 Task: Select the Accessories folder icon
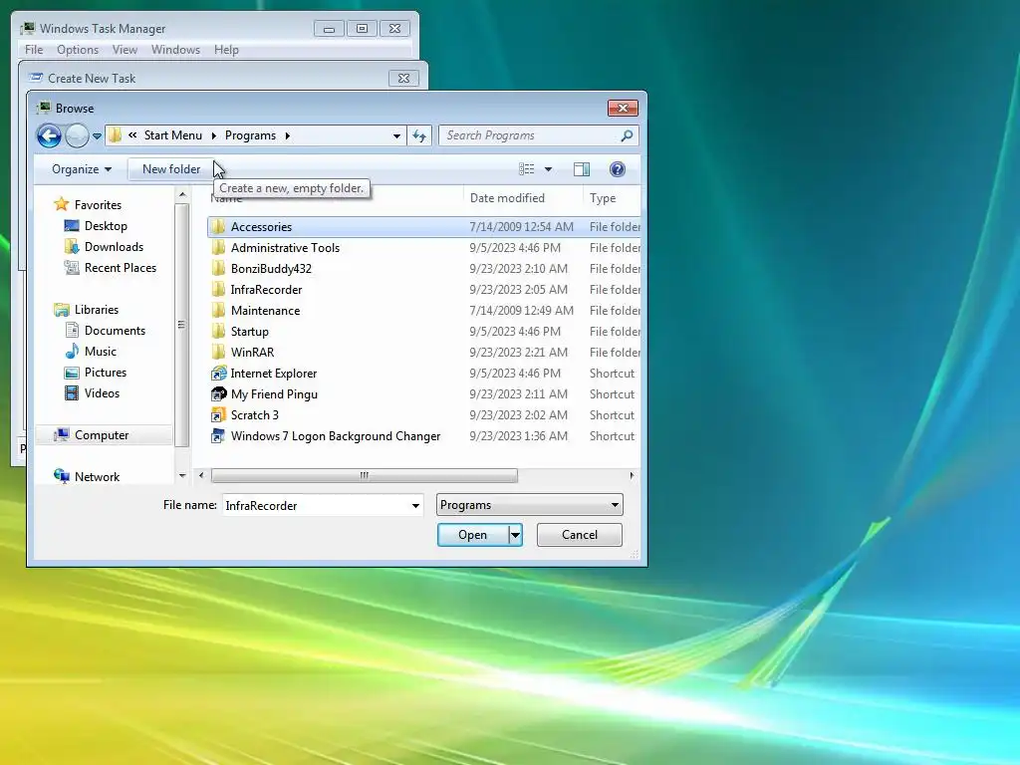pyautogui.click(x=218, y=226)
